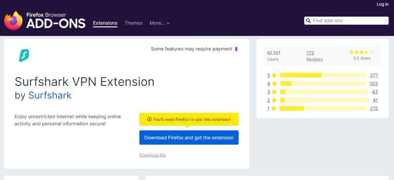Open the 215 one-star reviews count
Screen dimensions: 394x180
coord(374,108)
